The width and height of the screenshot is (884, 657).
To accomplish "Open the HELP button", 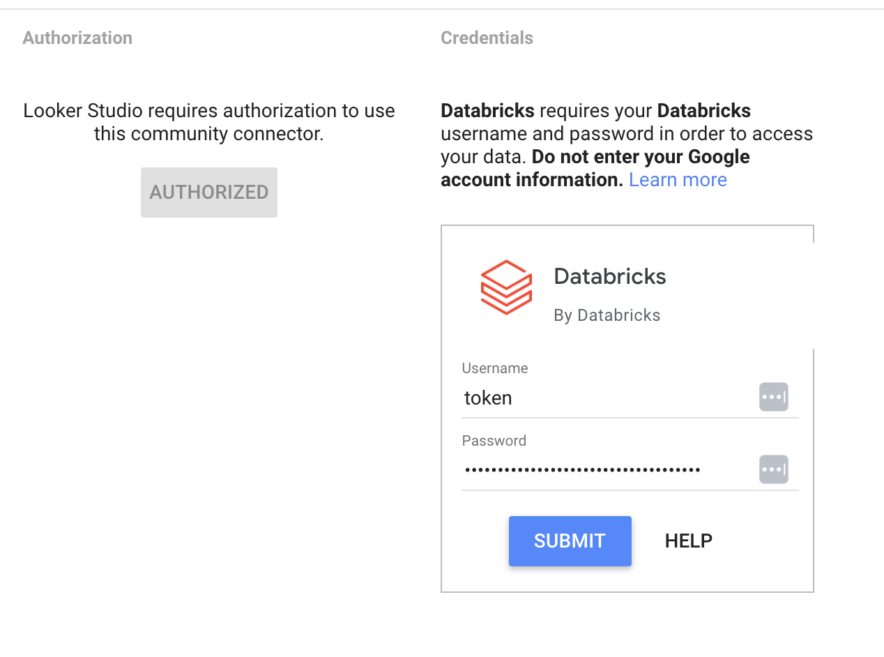I will tap(688, 541).
